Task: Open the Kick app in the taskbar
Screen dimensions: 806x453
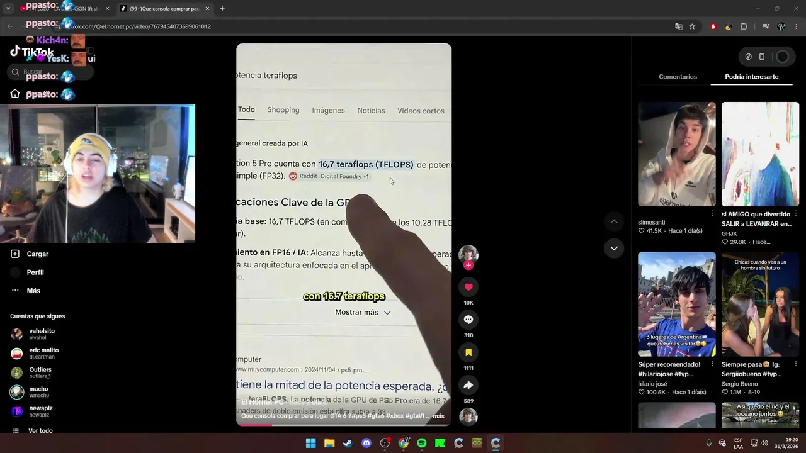Action: (x=440, y=443)
